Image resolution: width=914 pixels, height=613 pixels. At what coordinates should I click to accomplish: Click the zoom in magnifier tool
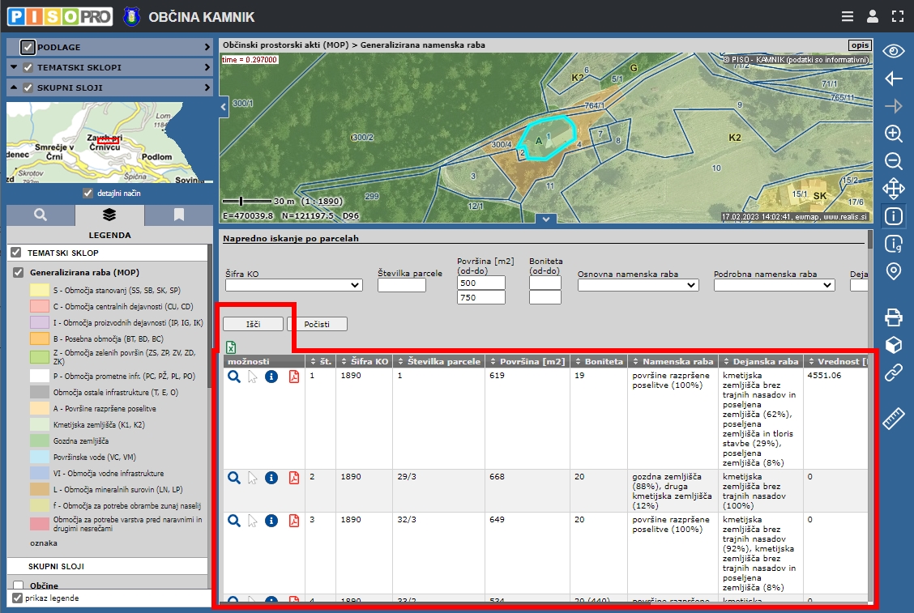pos(893,134)
